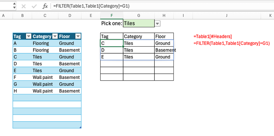274x136 pixels.
Task: Select column H header
Action: pos(164,16)
